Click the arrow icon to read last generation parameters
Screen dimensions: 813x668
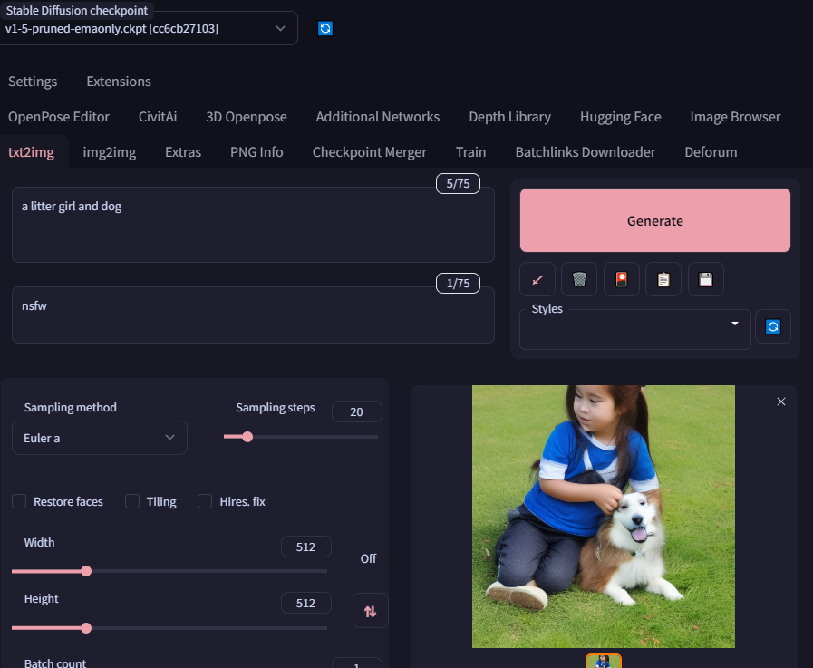point(537,279)
